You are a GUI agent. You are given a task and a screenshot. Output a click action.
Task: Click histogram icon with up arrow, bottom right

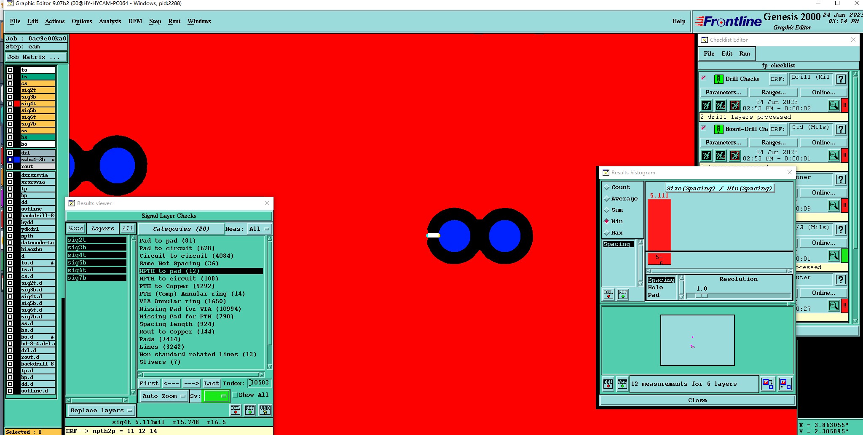pyautogui.click(x=785, y=384)
